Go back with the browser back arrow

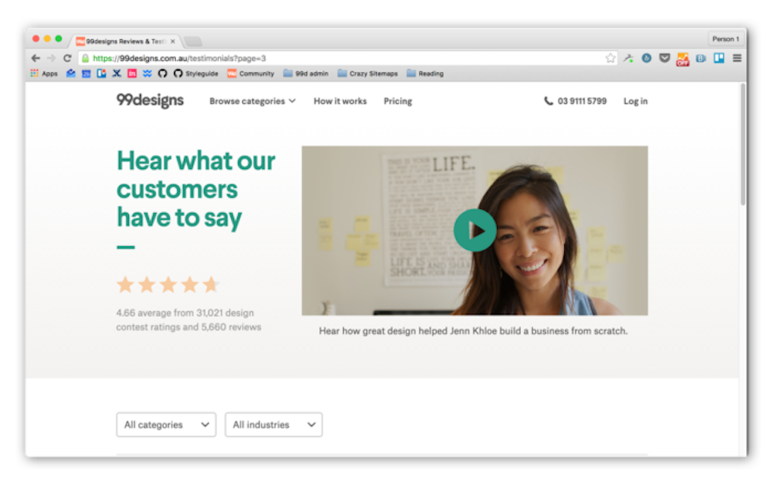point(35,58)
